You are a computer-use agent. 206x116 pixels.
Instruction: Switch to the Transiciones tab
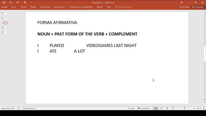[x=45, y=7]
